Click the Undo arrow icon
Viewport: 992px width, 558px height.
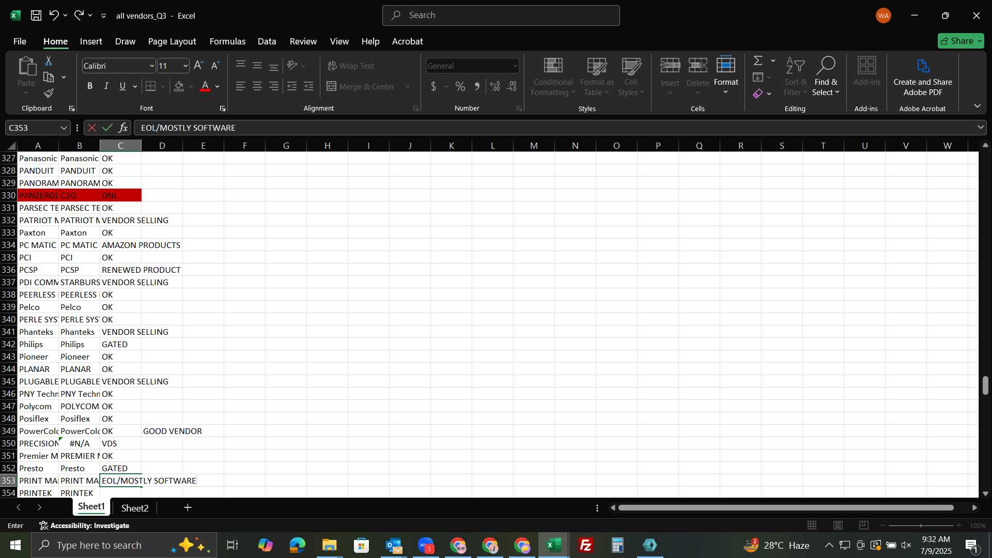click(54, 16)
